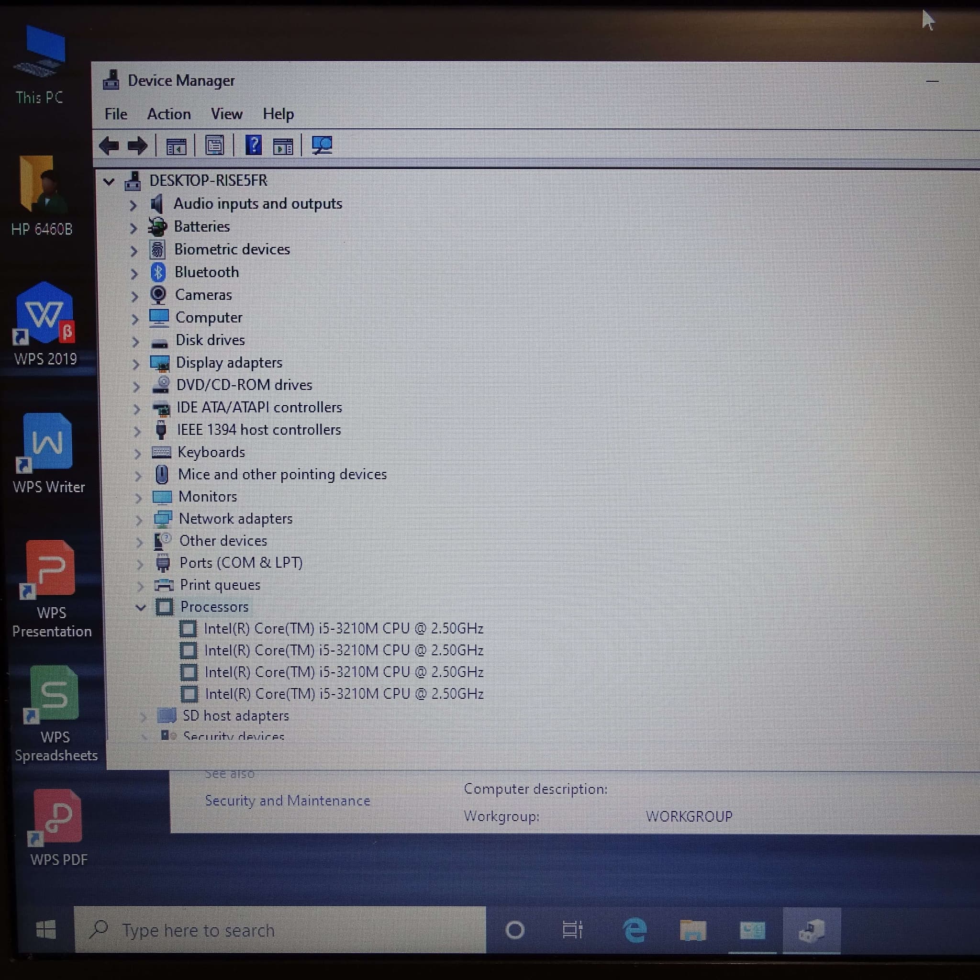Screen dimensions: 980x980
Task: Expand the Display adapters category
Action: tap(135, 364)
